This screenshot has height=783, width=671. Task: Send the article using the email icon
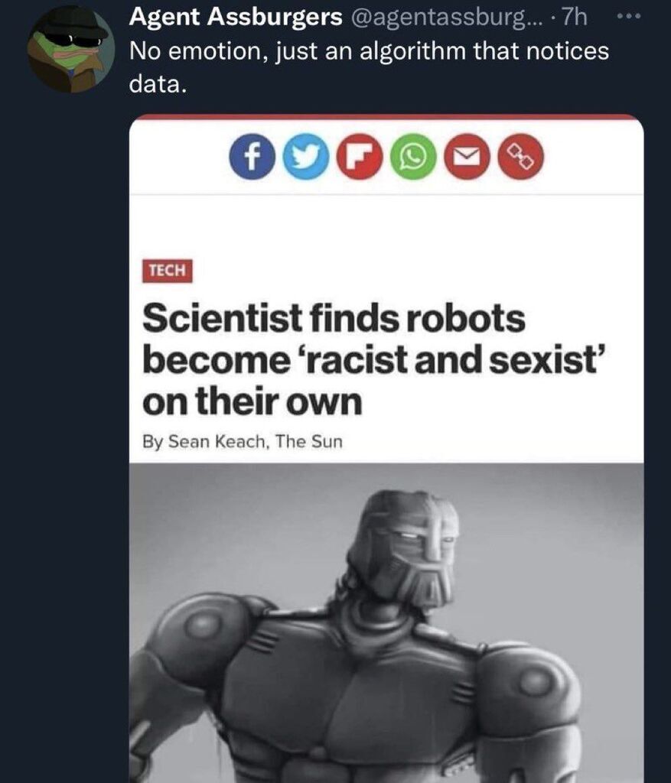coord(467,157)
